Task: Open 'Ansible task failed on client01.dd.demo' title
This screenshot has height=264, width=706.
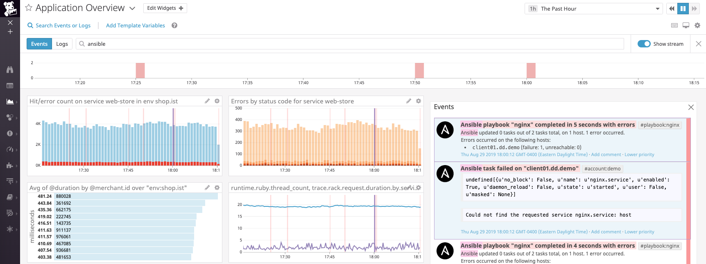Action: 519,168
